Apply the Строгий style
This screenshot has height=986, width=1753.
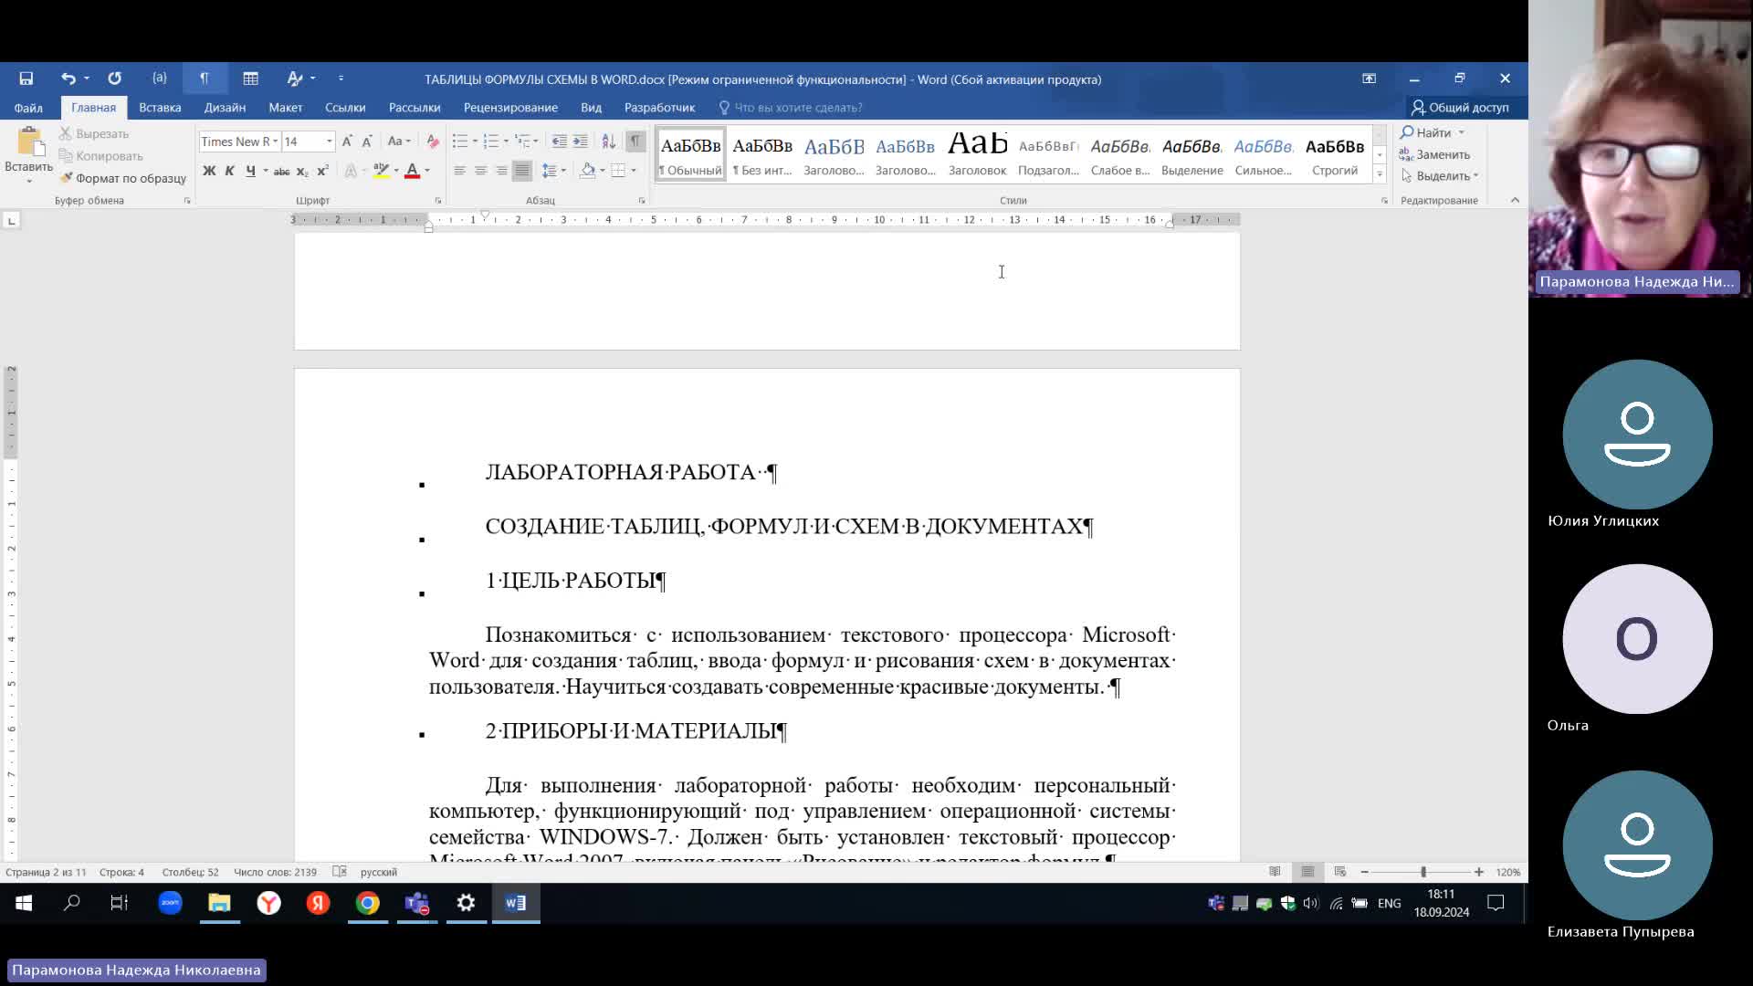pos(1335,154)
